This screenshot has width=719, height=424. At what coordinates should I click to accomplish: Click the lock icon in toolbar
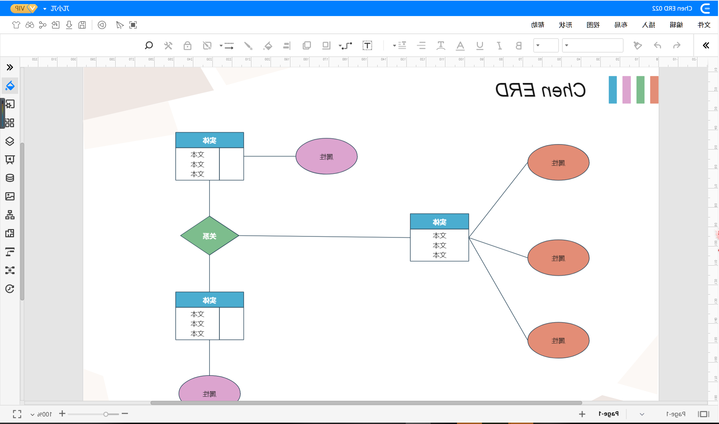point(187,45)
